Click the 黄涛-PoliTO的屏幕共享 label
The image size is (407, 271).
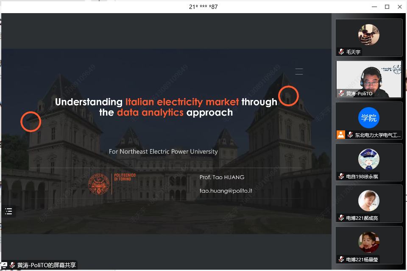[x=46, y=265]
